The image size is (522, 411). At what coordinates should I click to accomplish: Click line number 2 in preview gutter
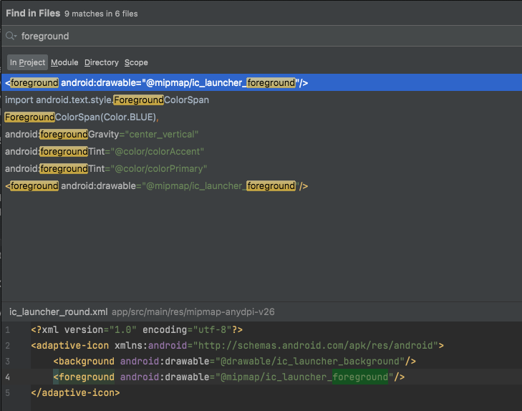(x=7, y=346)
